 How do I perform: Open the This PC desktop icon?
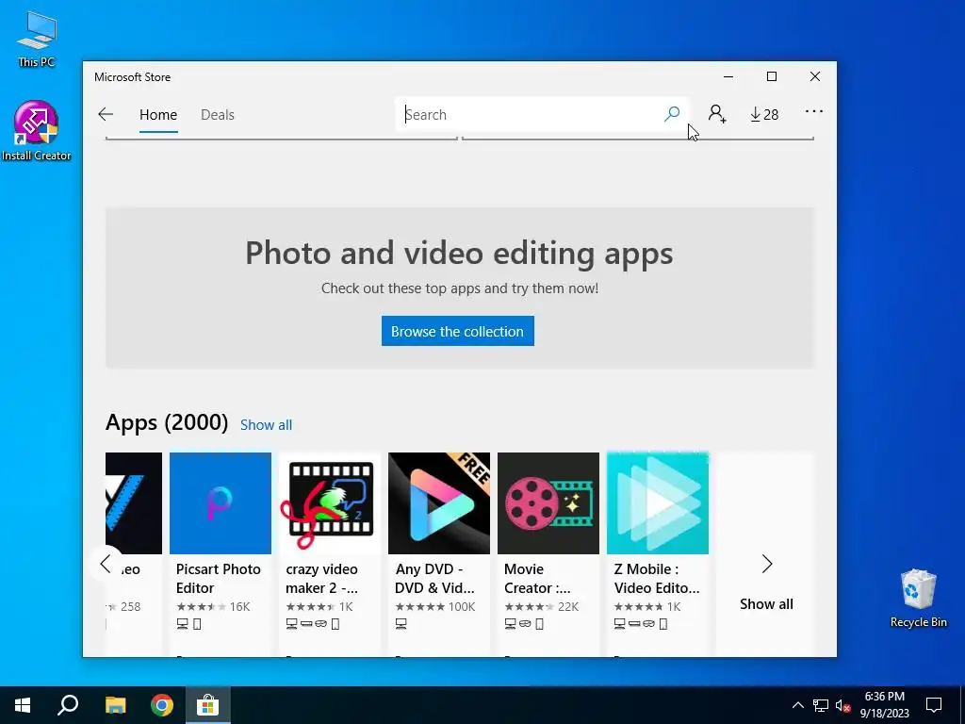(x=37, y=38)
